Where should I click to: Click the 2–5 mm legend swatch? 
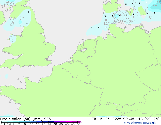click(x=22, y=122)
